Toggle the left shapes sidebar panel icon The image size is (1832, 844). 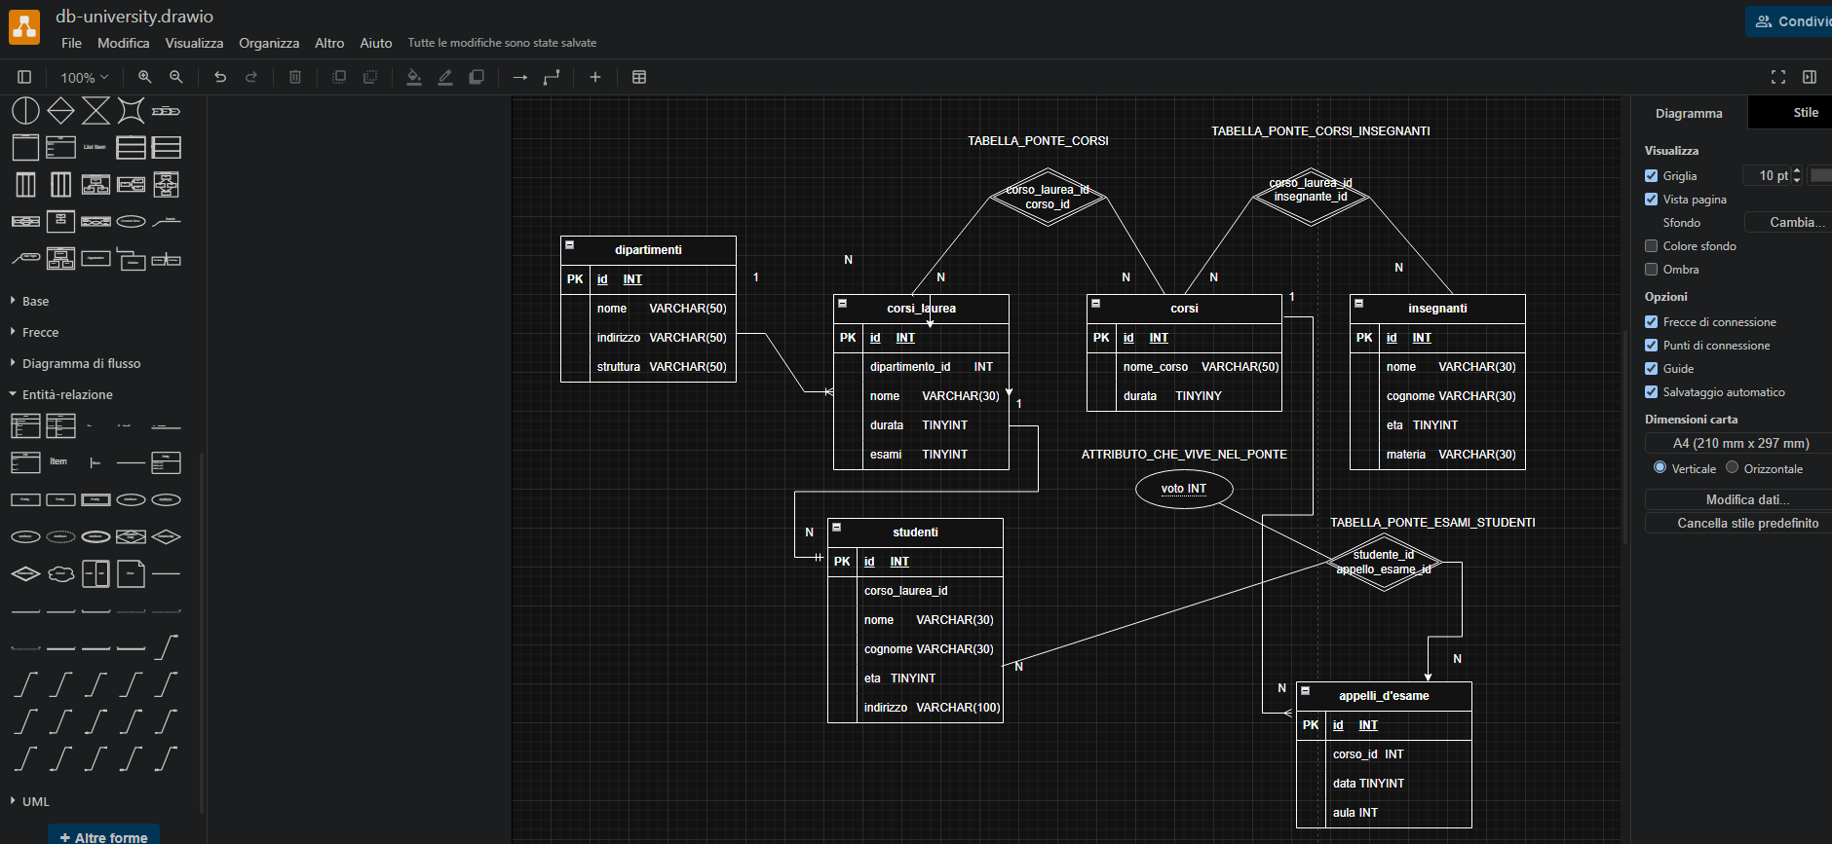25,77
